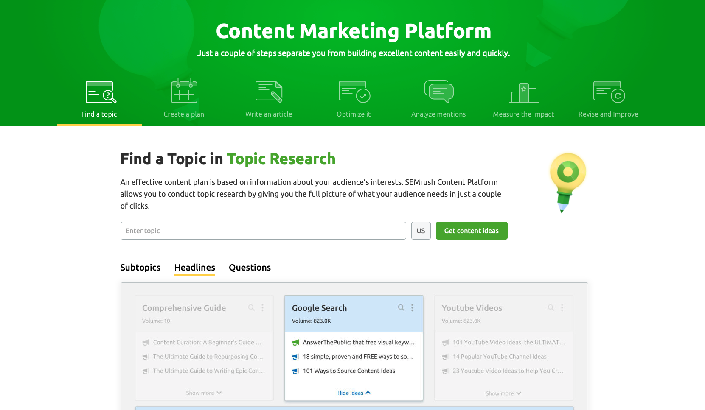Click the Google Search card title

tap(319, 308)
